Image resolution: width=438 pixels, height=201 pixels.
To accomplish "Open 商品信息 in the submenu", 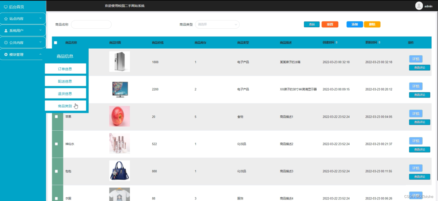I will pyautogui.click(x=65, y=56).
